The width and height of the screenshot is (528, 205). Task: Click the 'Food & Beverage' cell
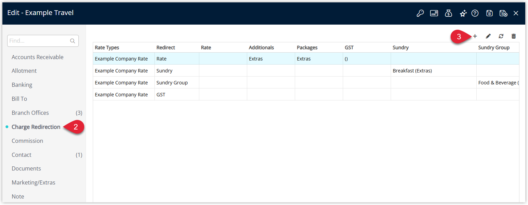tap(498, 83)
